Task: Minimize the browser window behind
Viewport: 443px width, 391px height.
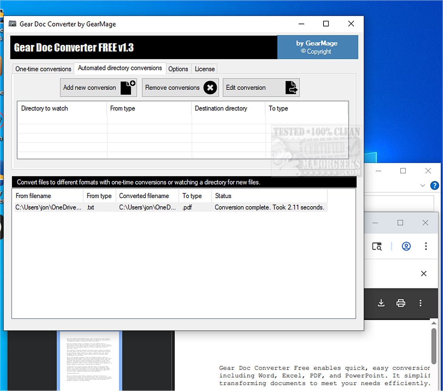Action: tap(375, 223)
